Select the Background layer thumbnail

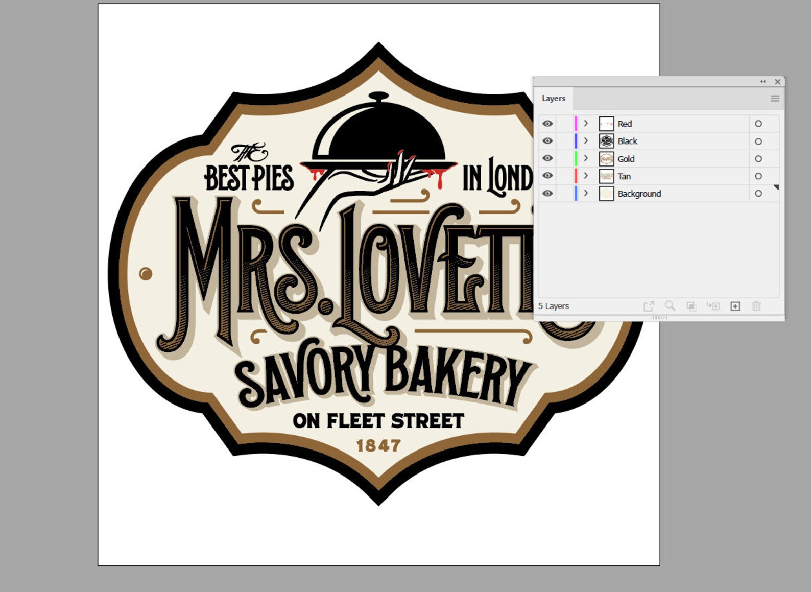click(x=606, y=194)
